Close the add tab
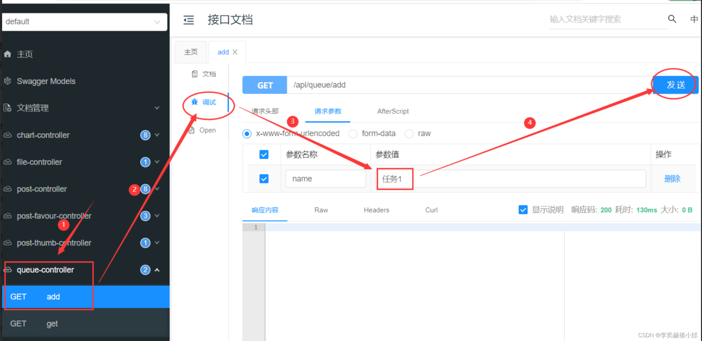702x341 pixels. pos(235,52)
